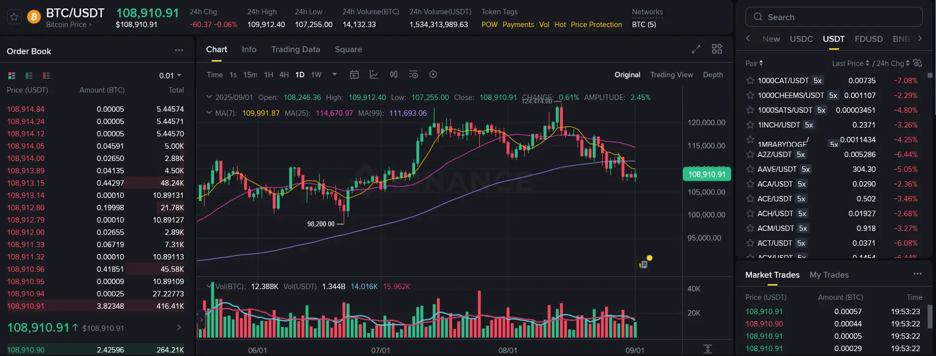Click the POW token tag
Screen dimensions: 936x356
click(489, 25)
